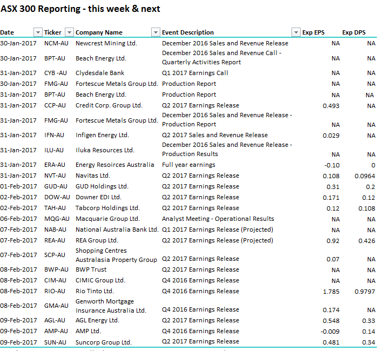This screenshot has width=379, height=351.
Task: Select the DOW-AU ticker cell
Action: coord(57,197)
